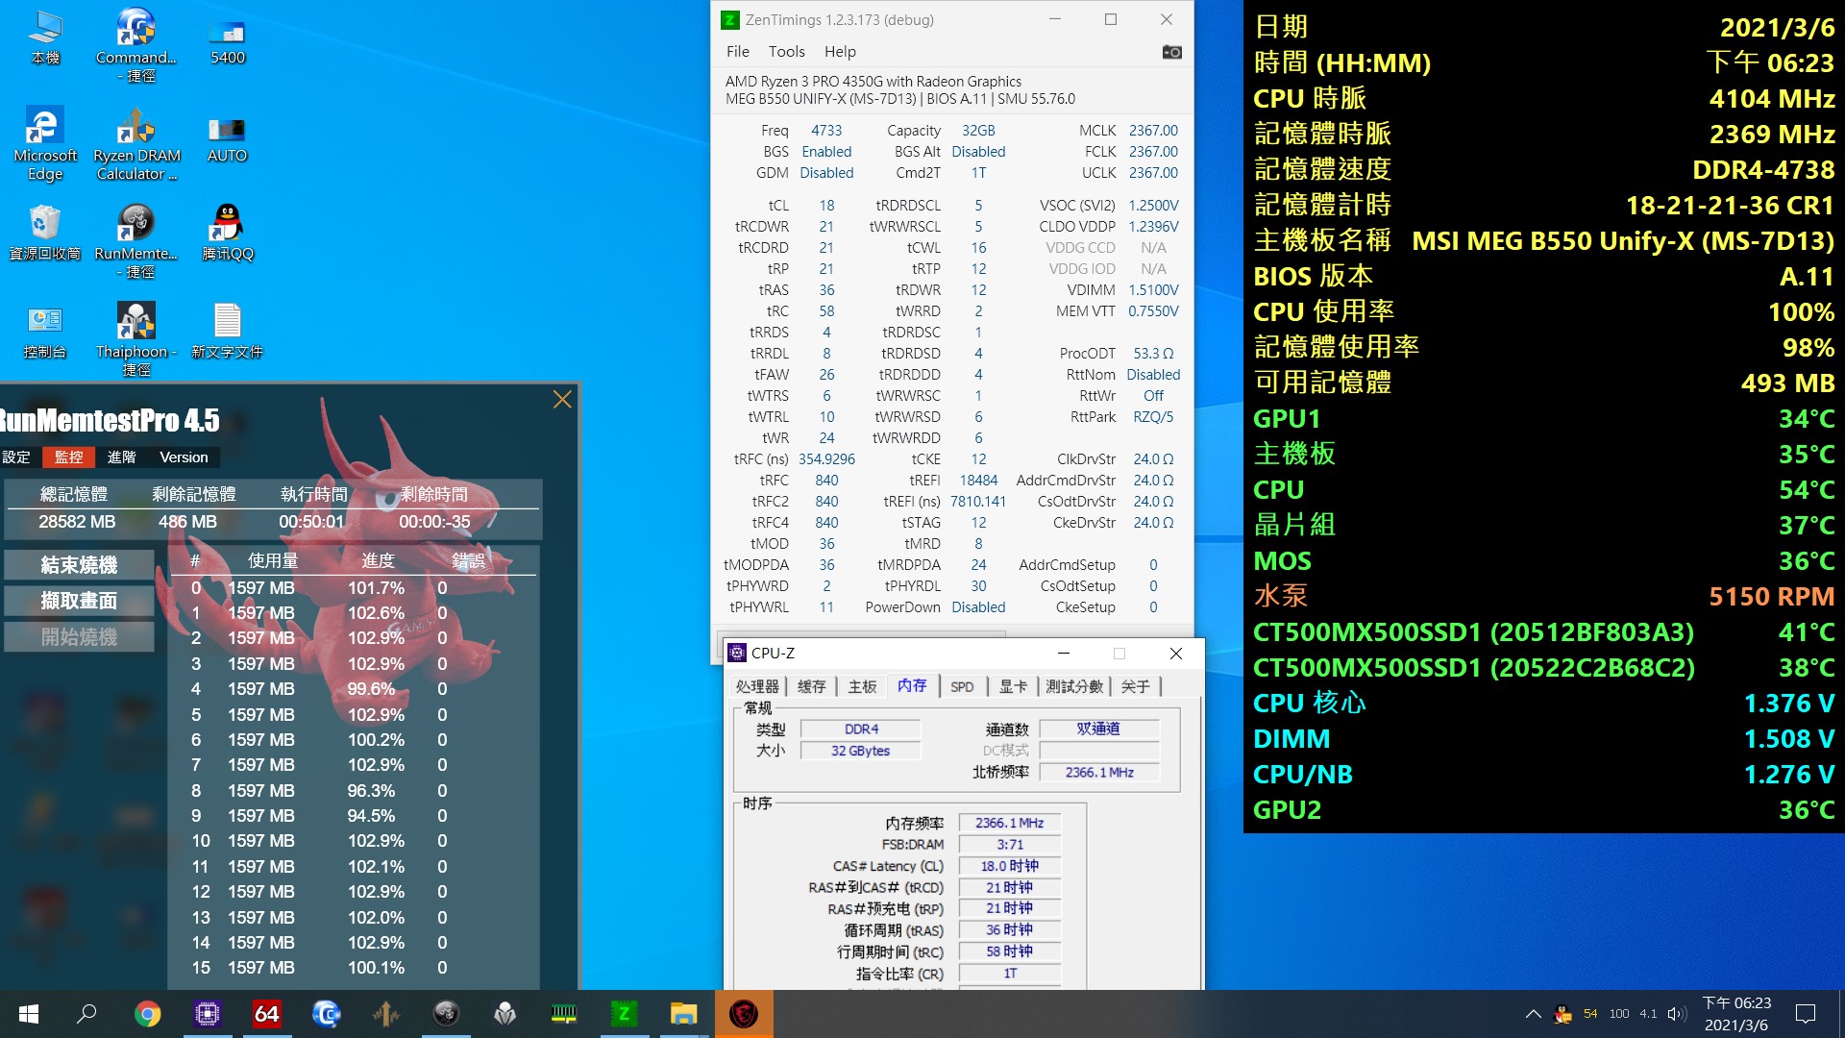Open 設定 tab in RunMemtestPro

tap(16, 457)
